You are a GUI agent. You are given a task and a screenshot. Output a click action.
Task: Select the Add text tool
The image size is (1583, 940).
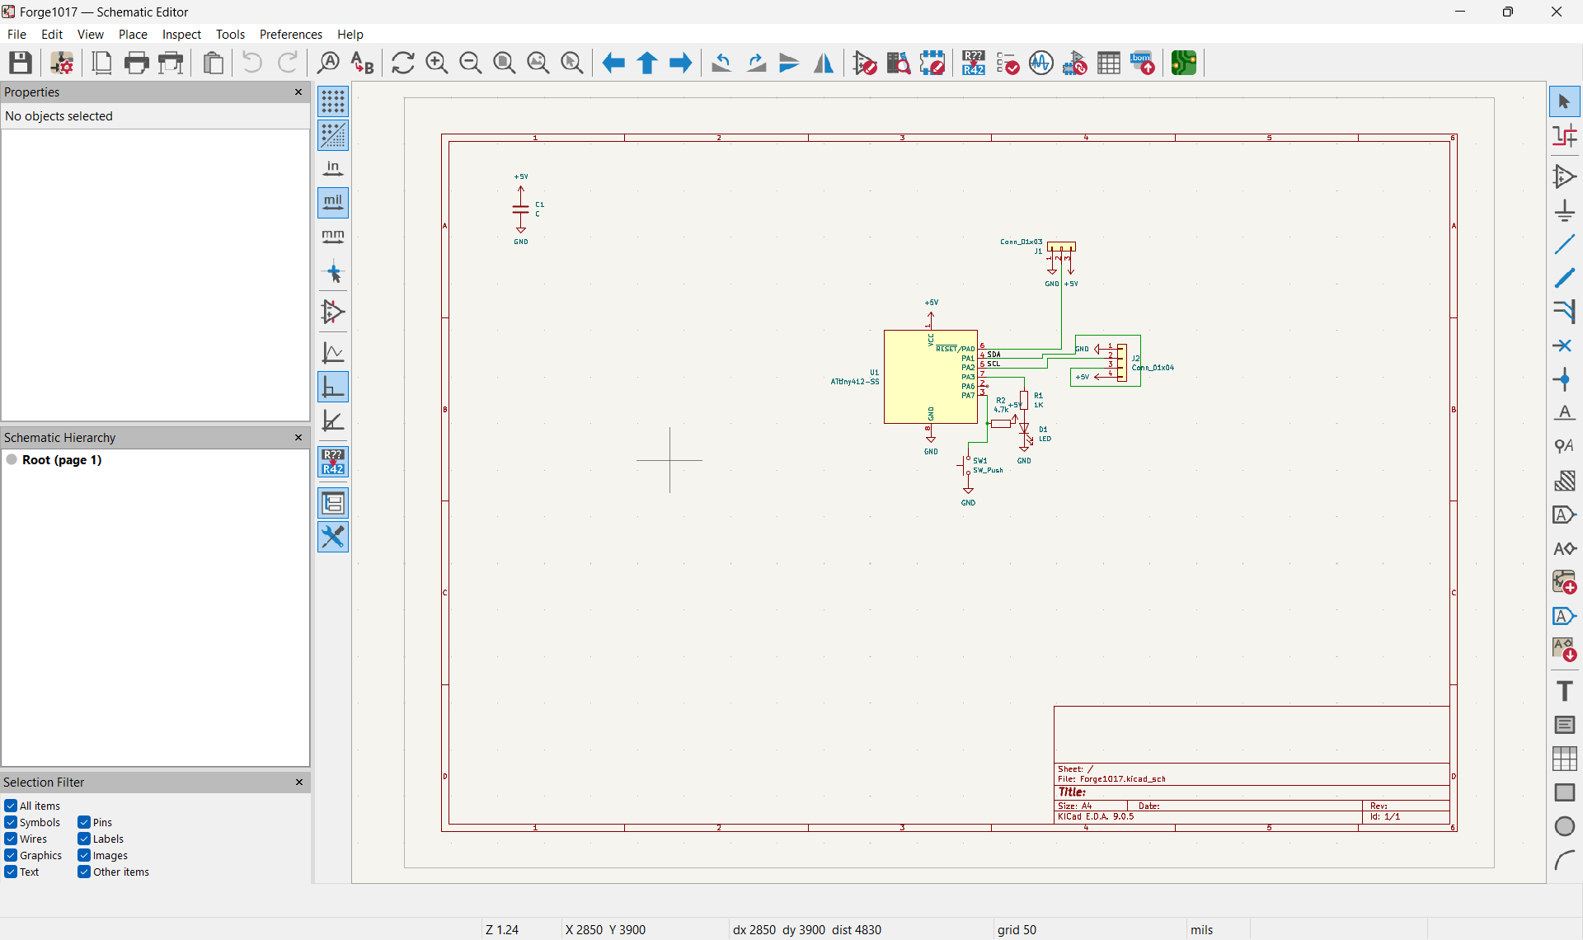click(1564, 691)
